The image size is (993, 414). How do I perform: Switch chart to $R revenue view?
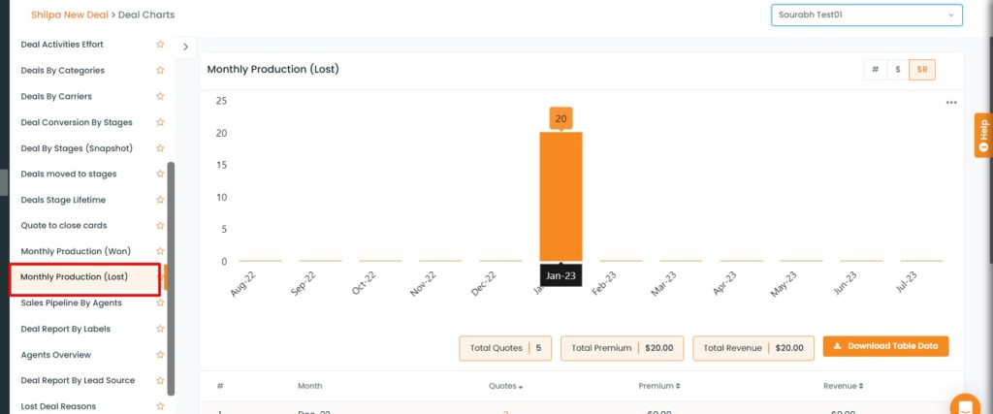[922, 70]
